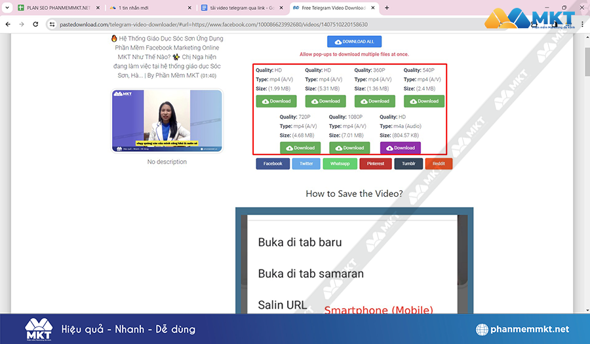Screen dimensions: 590x344
Task: Go forward using browser forward arrow
Action: tap(22, 24)
